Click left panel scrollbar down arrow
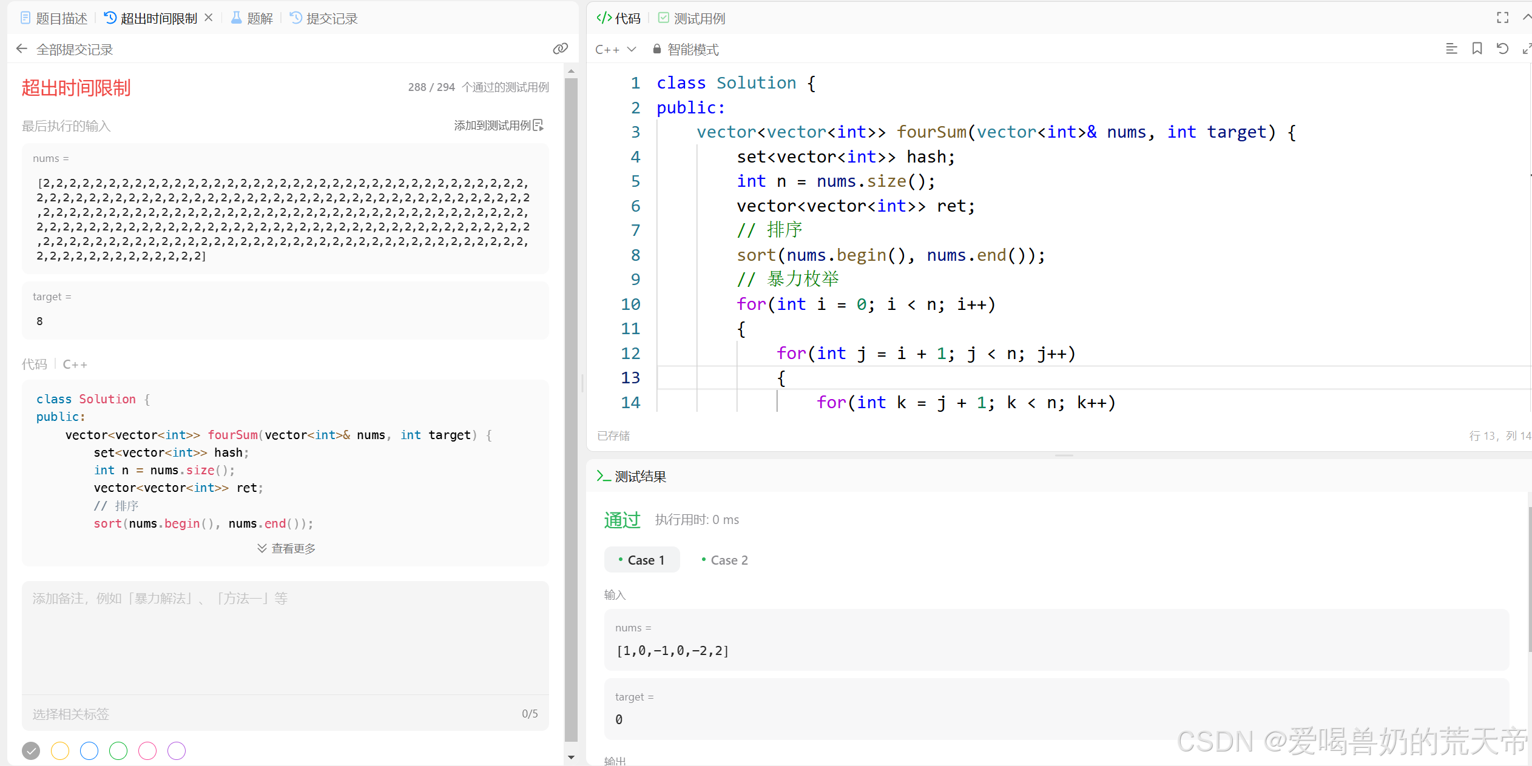1532x766 pixels. [x=571, y=757]
